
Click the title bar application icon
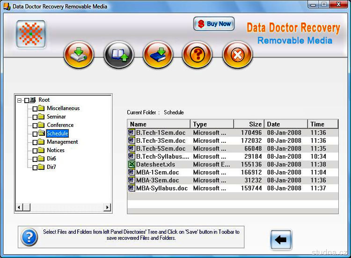(7, 6)
